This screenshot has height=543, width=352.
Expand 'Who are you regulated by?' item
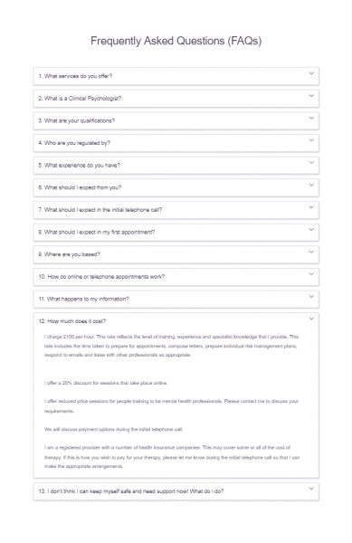176,143
